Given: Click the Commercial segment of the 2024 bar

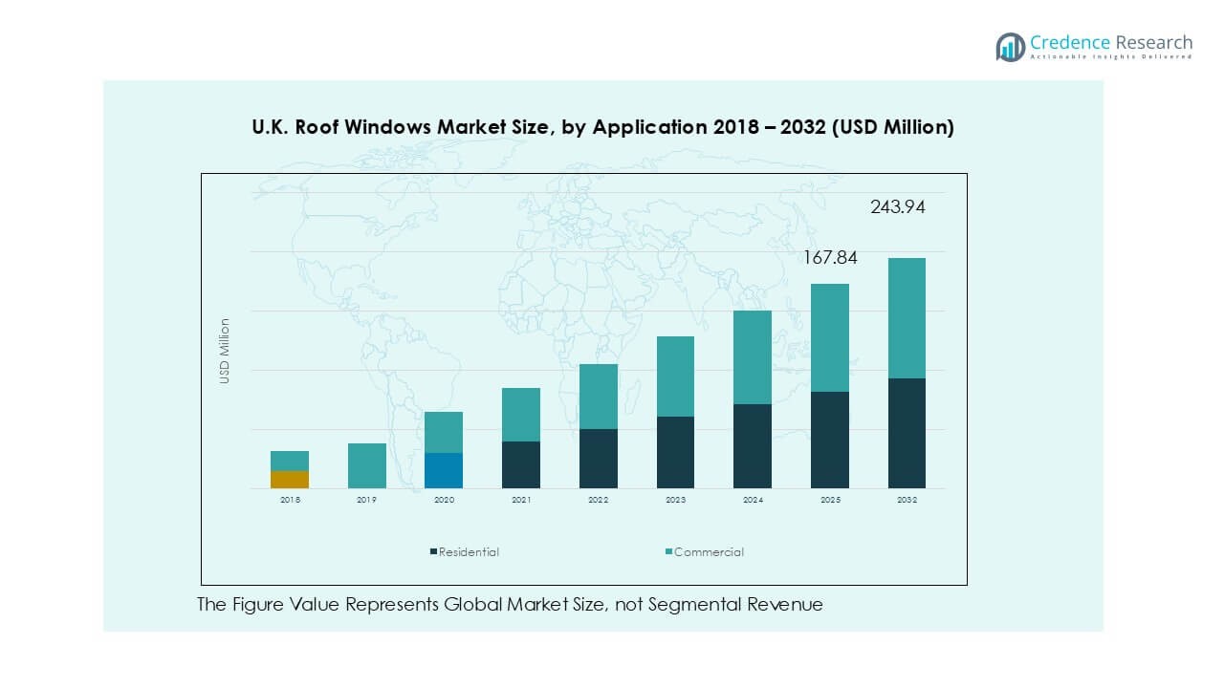Looking at the screenshot, I should click(753, 357).
